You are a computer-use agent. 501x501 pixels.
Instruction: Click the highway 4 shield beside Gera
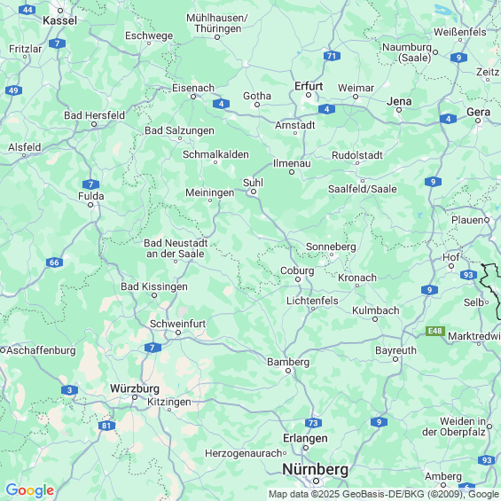point(448,119)
